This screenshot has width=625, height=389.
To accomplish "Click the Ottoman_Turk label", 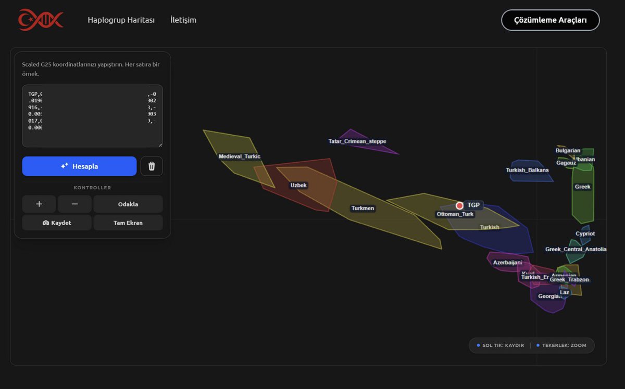I will point(455,214).
